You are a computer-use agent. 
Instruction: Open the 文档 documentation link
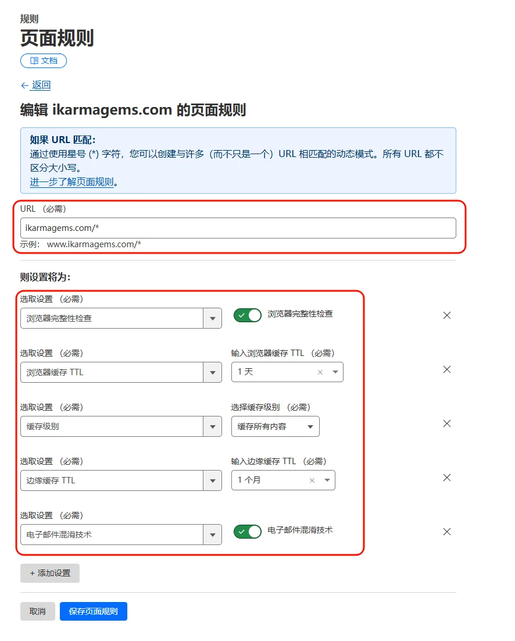point(43,60)
